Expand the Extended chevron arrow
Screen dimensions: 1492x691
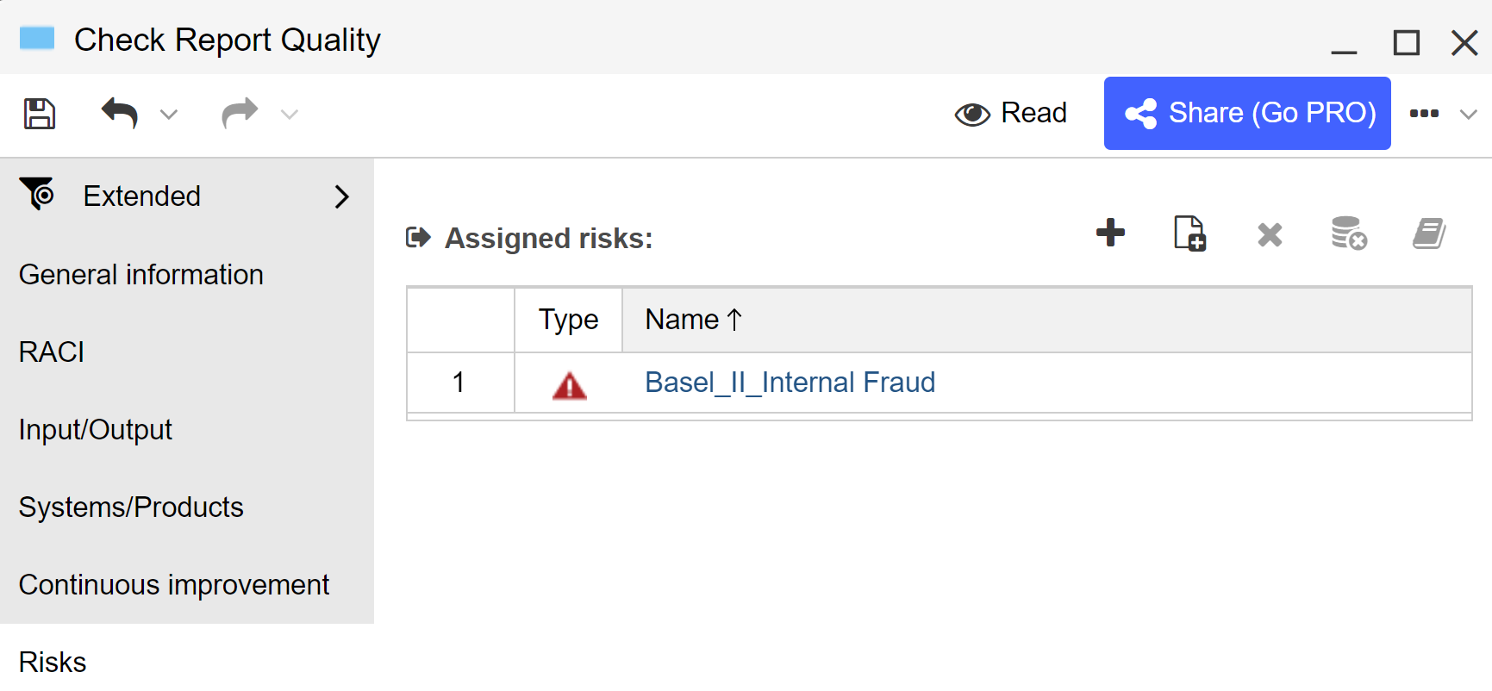pos(342,196)
